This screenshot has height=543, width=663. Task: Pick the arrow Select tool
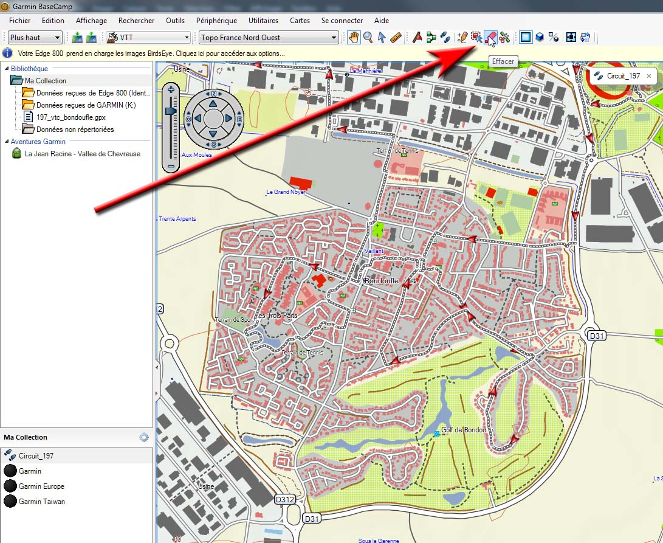pos(382,37)
